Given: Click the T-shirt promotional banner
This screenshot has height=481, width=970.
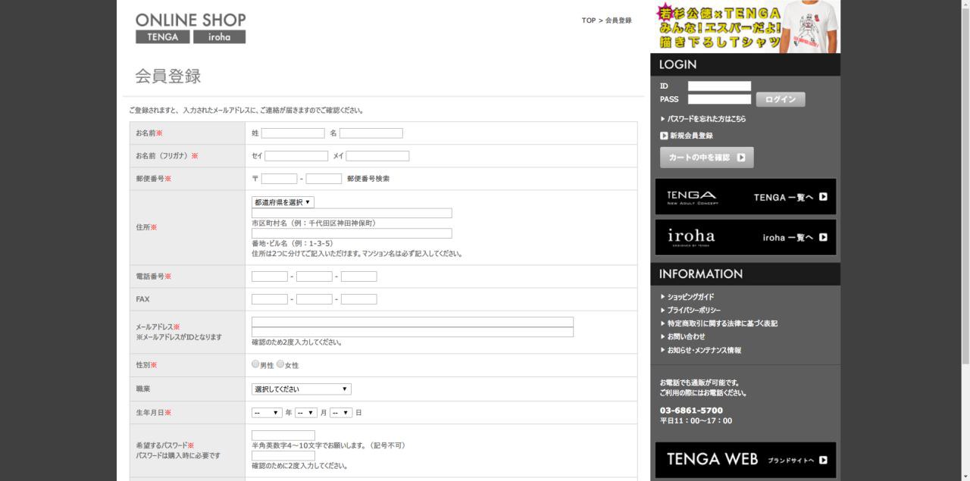Looking at the screenshot, I should tap(745, 27).
